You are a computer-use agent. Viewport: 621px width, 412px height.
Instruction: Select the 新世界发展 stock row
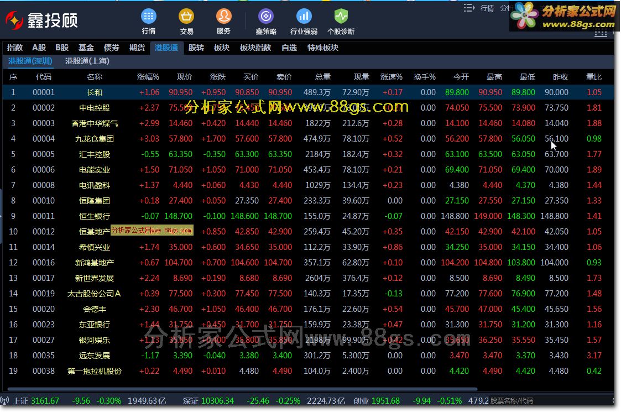pos(308,278)
